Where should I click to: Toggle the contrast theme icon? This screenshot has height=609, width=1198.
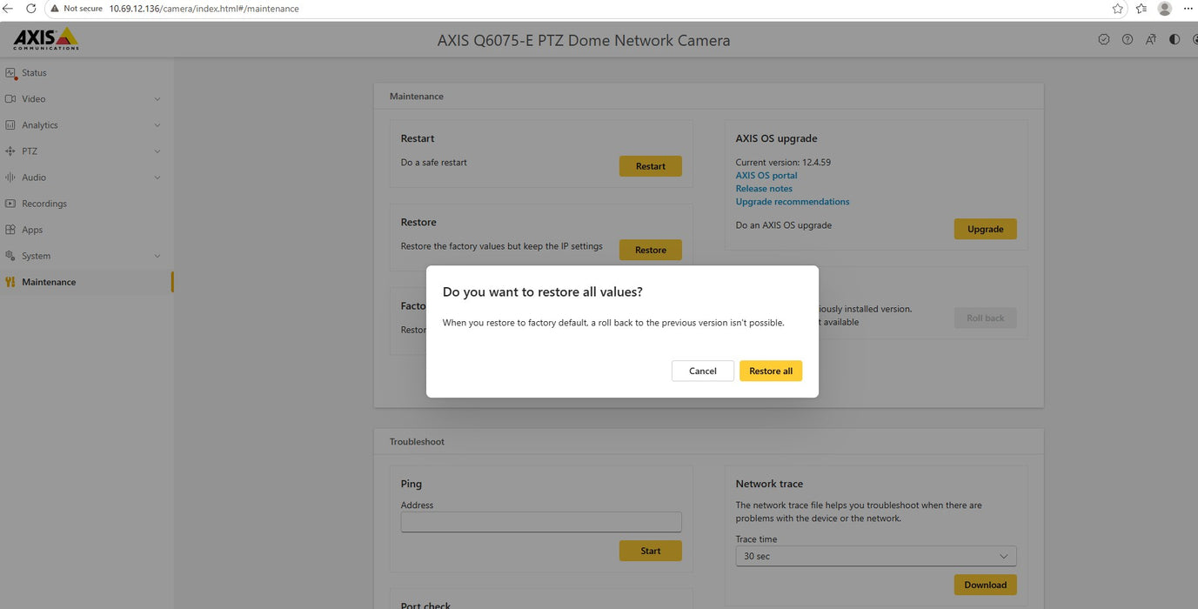point(1175,39)
